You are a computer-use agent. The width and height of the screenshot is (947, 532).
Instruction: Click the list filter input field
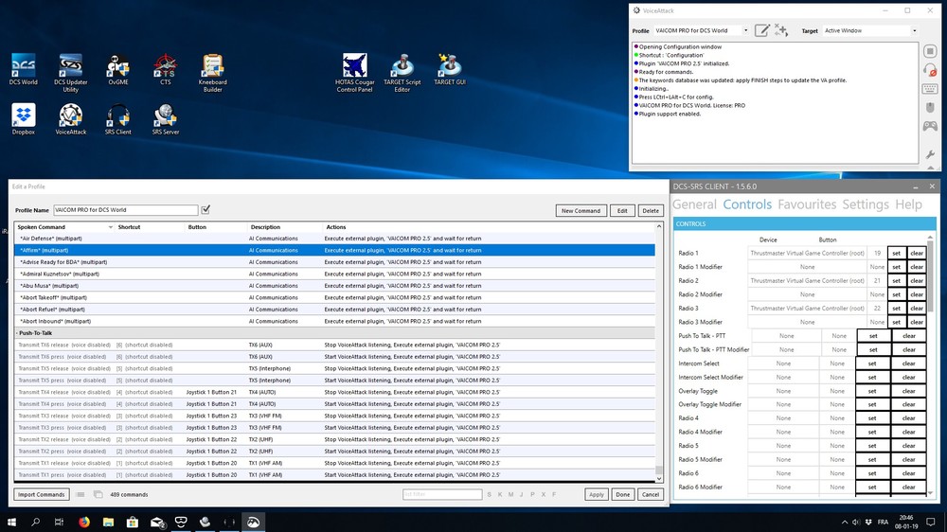click(x=441, y=494)
